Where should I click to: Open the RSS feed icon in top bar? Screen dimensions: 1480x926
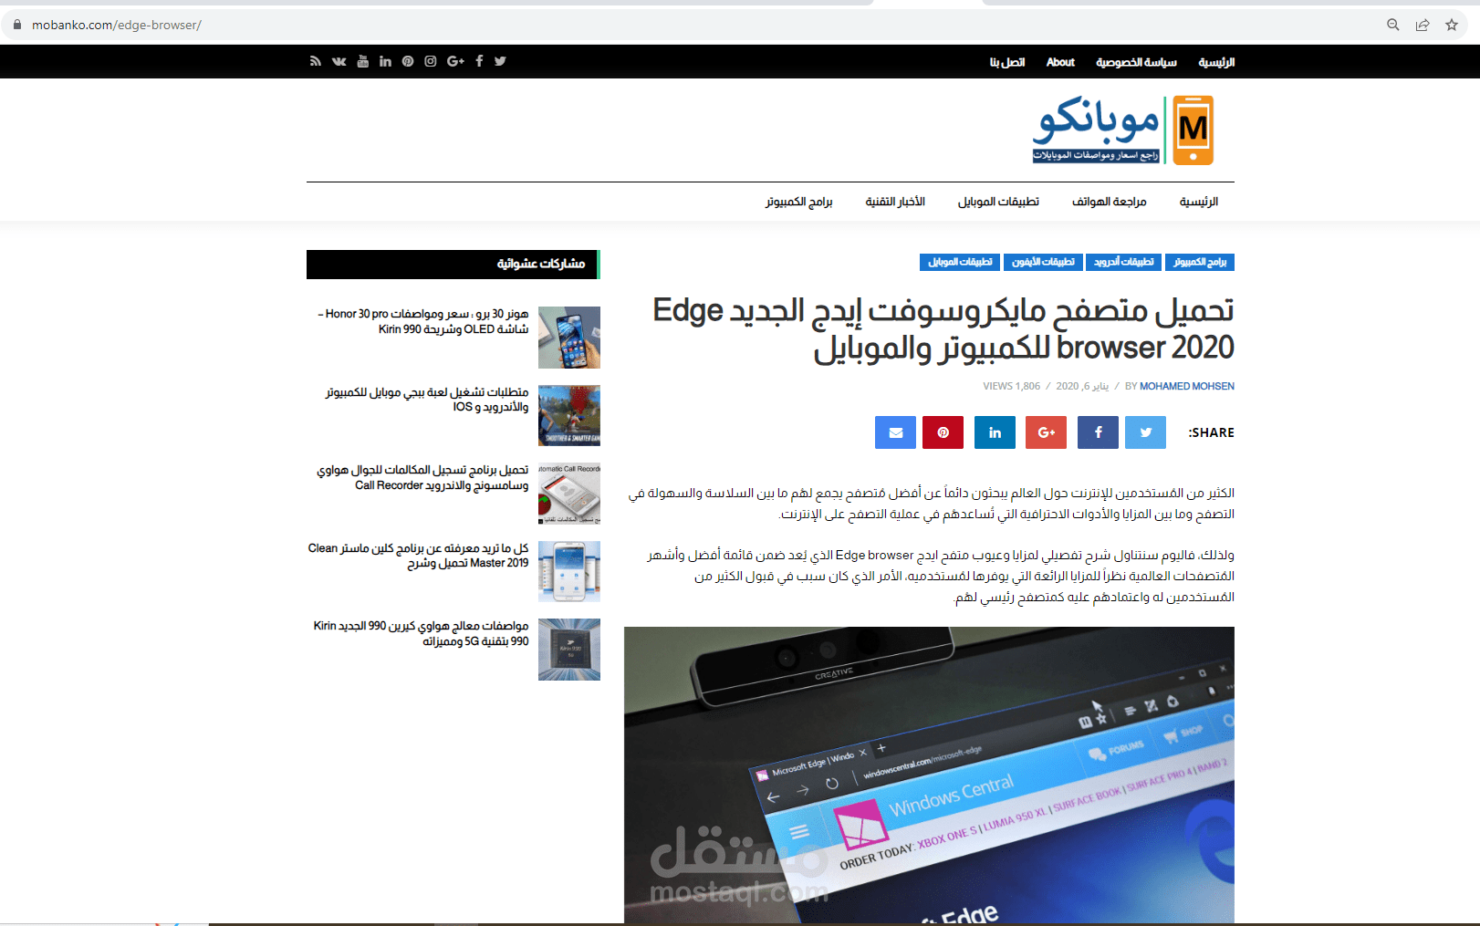tap(316, 61)
